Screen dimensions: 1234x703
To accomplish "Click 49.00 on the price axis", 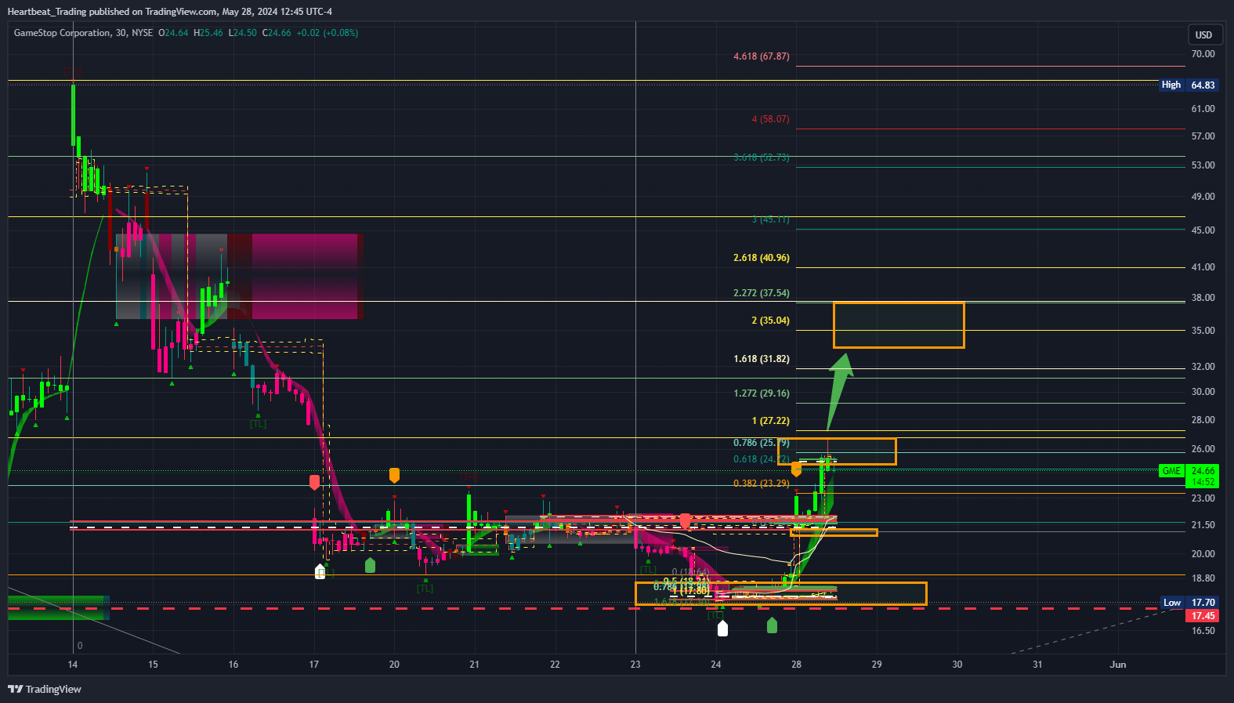I will coord(1203,197).
